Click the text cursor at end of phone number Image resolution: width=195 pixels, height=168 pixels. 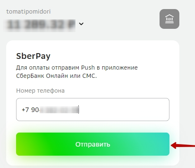(79, 110)
